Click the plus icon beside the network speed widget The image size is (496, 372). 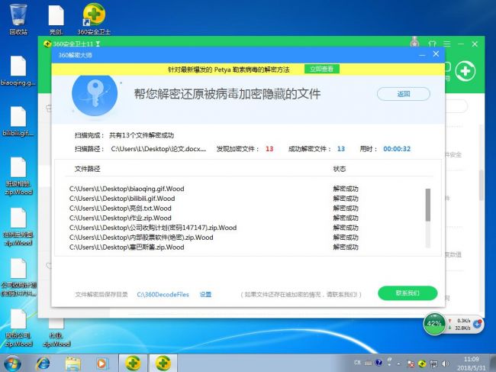(478, 324)
